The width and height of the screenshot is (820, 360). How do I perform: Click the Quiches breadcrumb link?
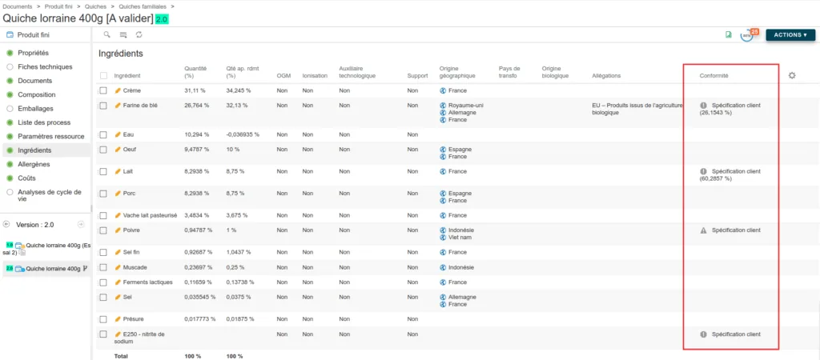(x=95, y=6)
